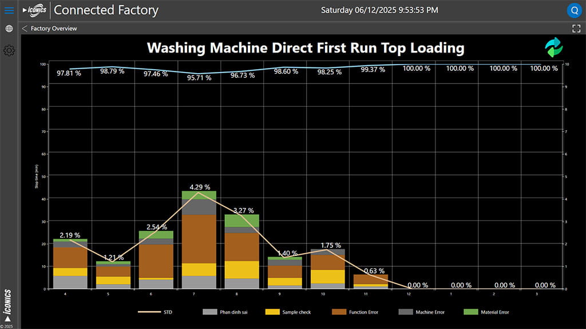Viewport: 586px width, 329px height.
Task: Select the hour 7 stacked bar
Action: click(x=199, y=240)
